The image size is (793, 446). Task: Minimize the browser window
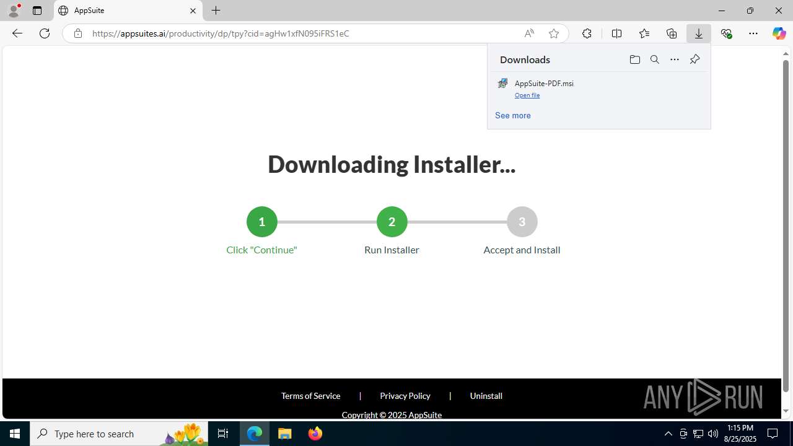pos(721,11)
